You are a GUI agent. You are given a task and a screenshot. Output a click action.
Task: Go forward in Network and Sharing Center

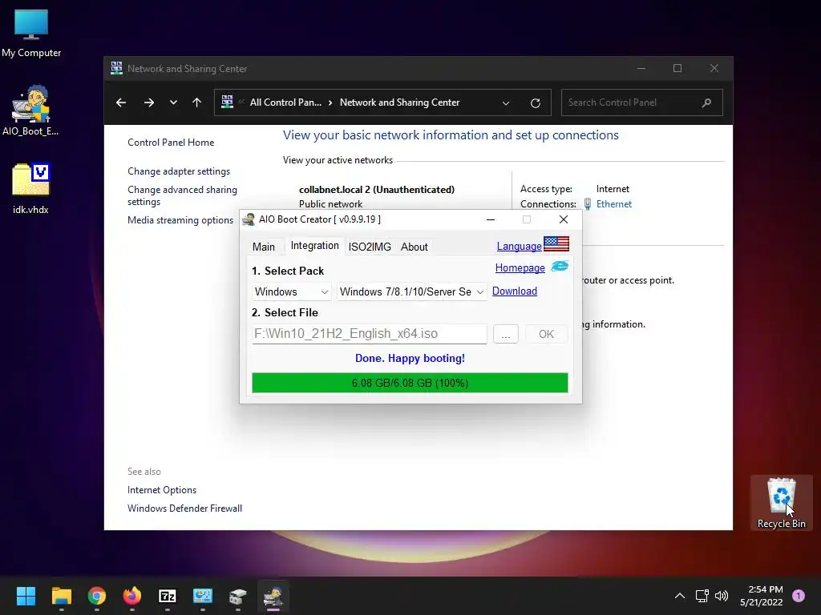click(x=149, y=102)
